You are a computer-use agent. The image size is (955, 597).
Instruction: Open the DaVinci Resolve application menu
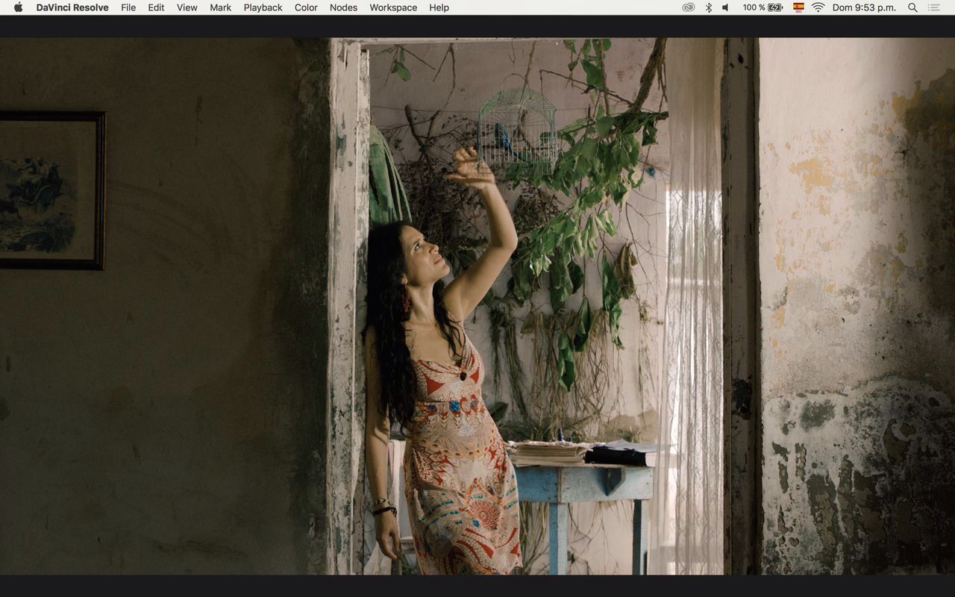[72, 7]
